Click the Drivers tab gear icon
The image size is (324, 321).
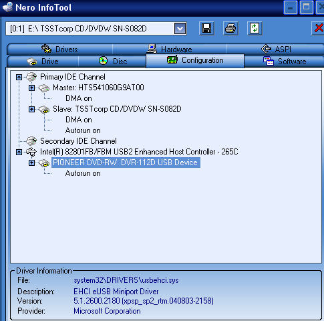[x=46, y=49]
